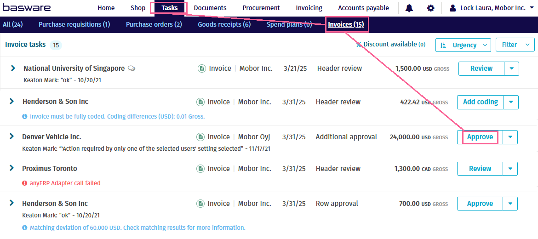
Task: Click the Mobor Oyj organization text
Action: tap(254, 137)
